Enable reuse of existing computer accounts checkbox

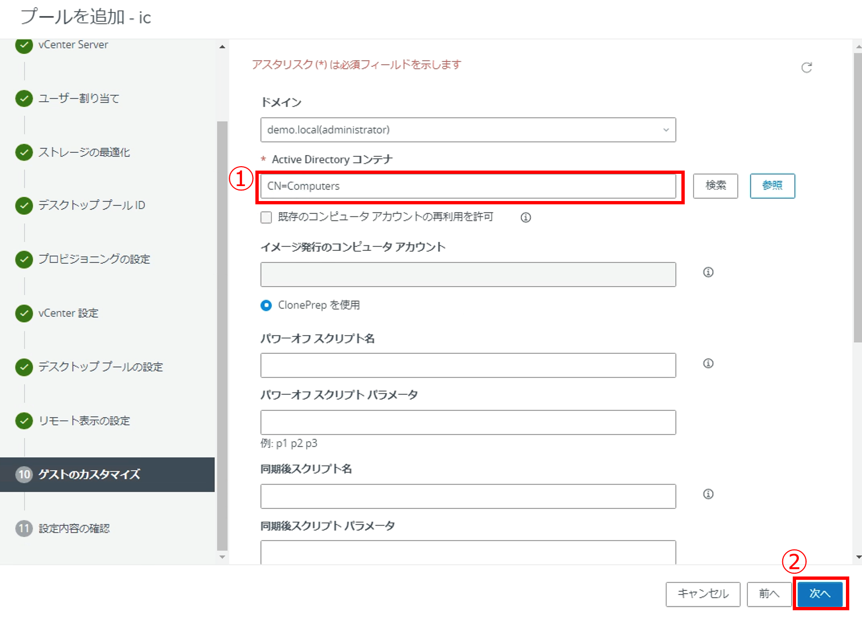point(266,218)
